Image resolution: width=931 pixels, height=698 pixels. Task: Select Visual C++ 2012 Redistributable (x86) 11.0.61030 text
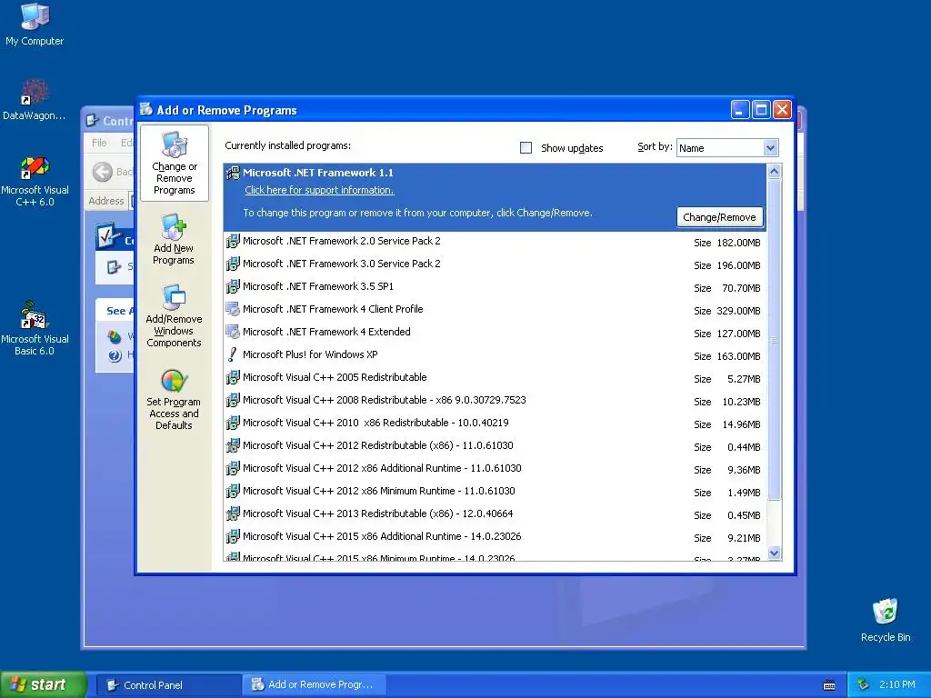(x=378, y=445)
